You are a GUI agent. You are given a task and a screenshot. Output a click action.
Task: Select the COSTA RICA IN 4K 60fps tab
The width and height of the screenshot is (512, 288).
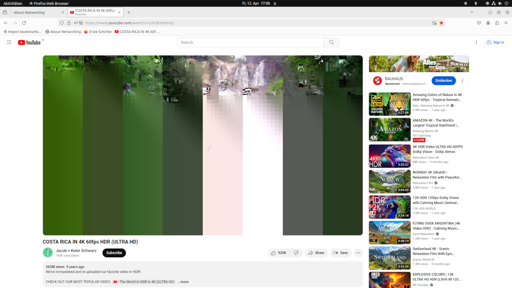click(95, 12)
